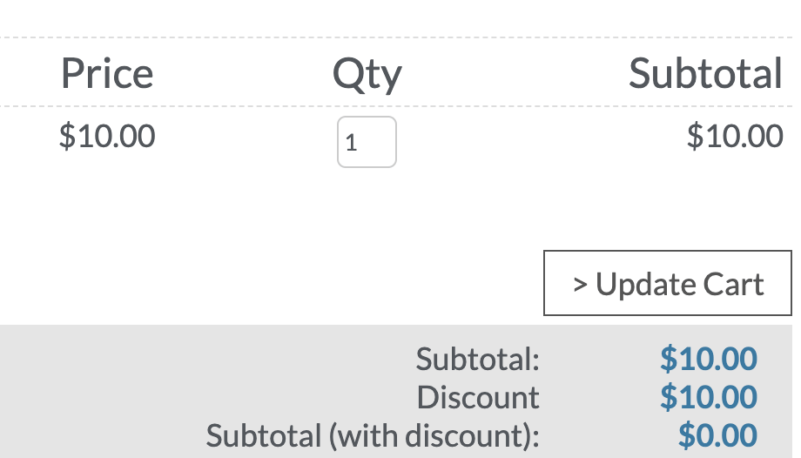Select the blue $10.00 beside "Subtotal:"
The height and width of the screenshot is (458, 801).
pyautogui.click(x=708, y=359)
